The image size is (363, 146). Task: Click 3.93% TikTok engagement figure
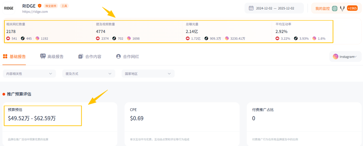click(304, 39)
